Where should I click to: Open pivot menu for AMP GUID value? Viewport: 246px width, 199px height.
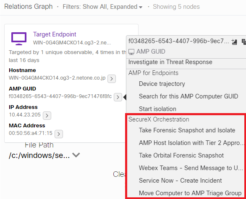118,97
